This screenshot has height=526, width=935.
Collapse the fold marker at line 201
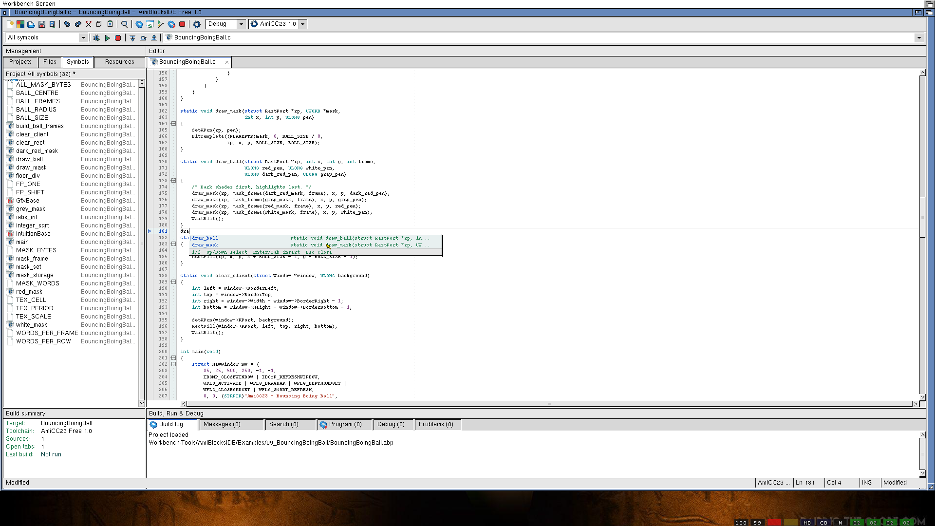[x=173, y=358]
